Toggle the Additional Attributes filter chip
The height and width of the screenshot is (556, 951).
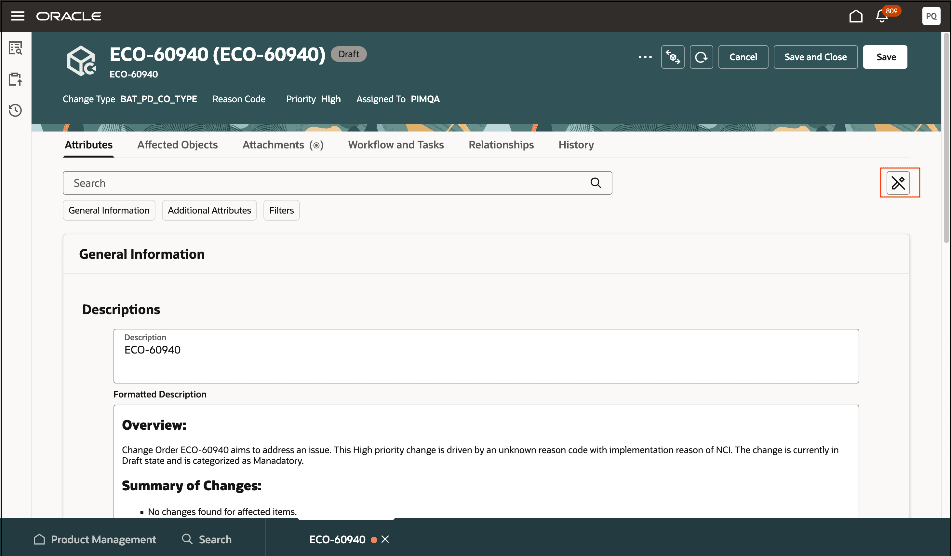209,210
